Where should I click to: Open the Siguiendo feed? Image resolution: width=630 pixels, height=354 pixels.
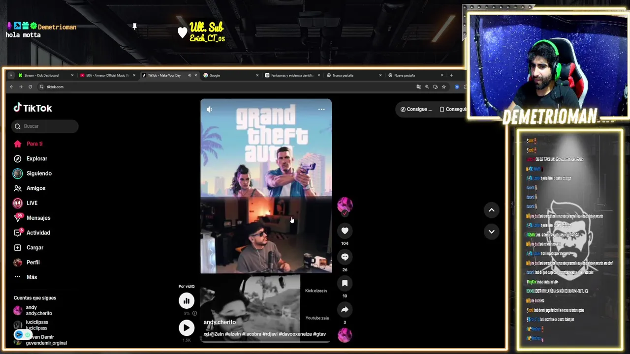[x=39, y=173]
